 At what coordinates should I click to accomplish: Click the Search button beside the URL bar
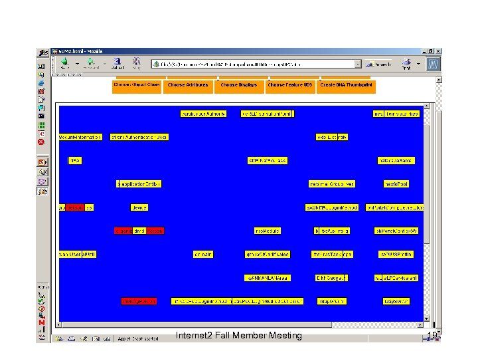(378, 64)
